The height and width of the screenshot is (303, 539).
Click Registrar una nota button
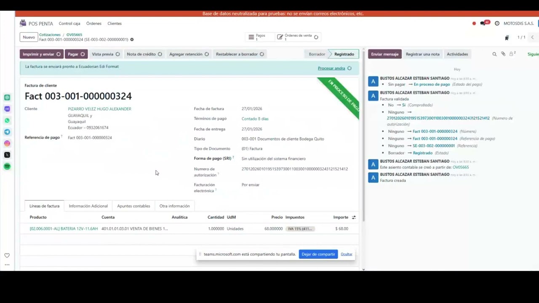coord(422,54)
